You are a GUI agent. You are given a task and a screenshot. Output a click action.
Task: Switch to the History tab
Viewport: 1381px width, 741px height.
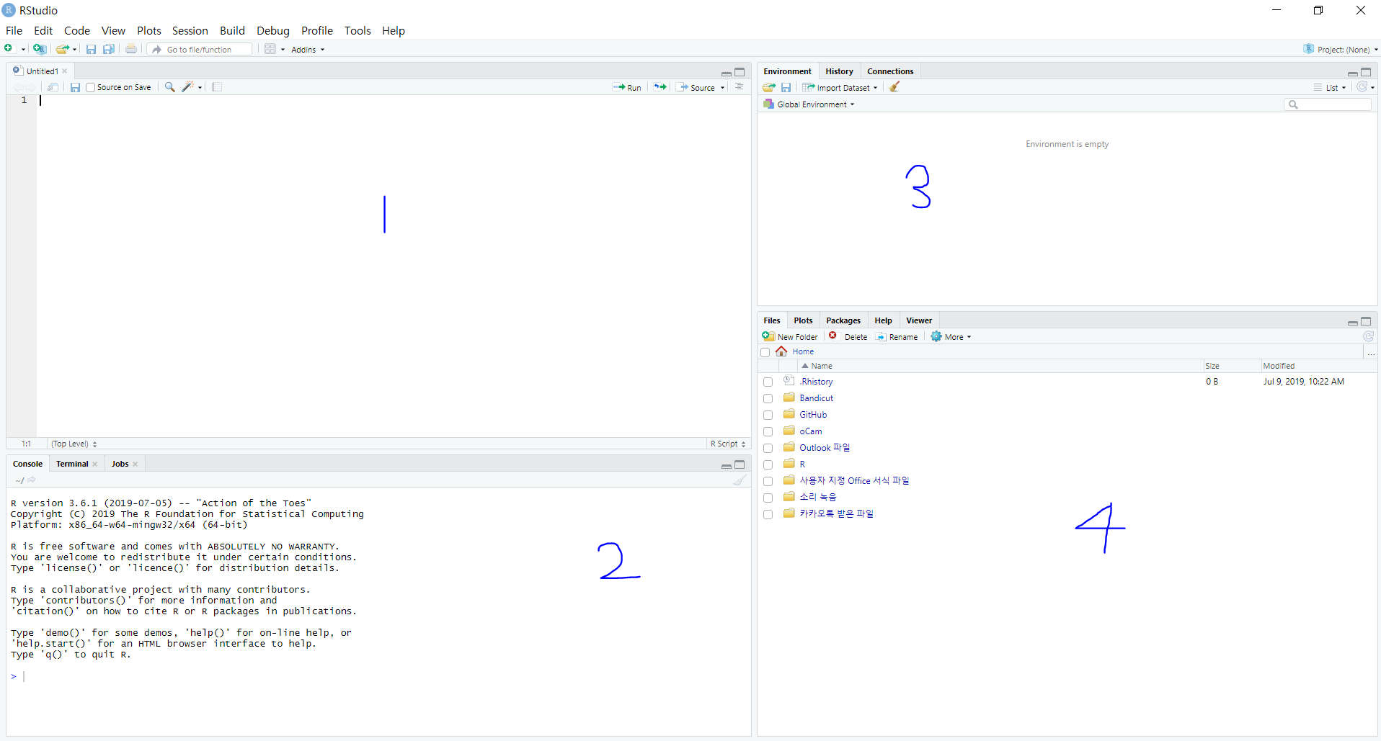coord(839,71)
